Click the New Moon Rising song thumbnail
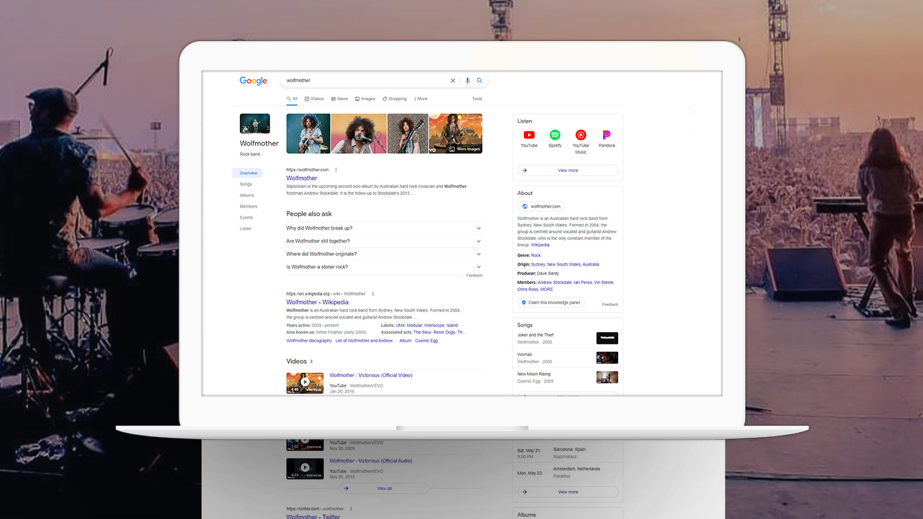 [x=607, y=377]
